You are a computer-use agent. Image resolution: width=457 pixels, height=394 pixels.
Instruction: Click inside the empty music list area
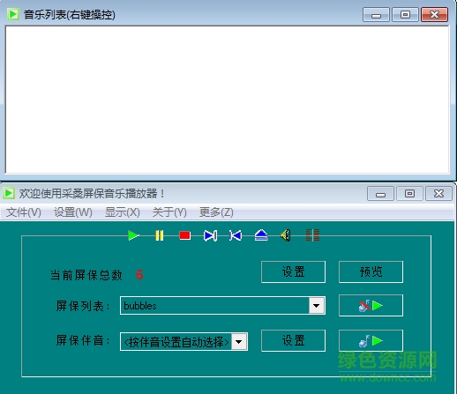(227, 100)
